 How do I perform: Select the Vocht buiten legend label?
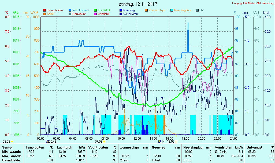pos(80,10)
